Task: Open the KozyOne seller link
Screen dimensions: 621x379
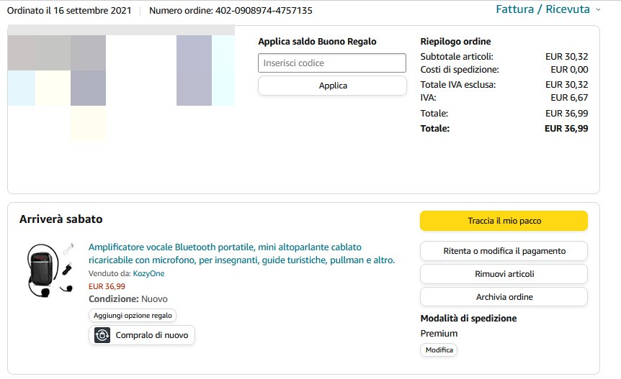Action: 148,273
